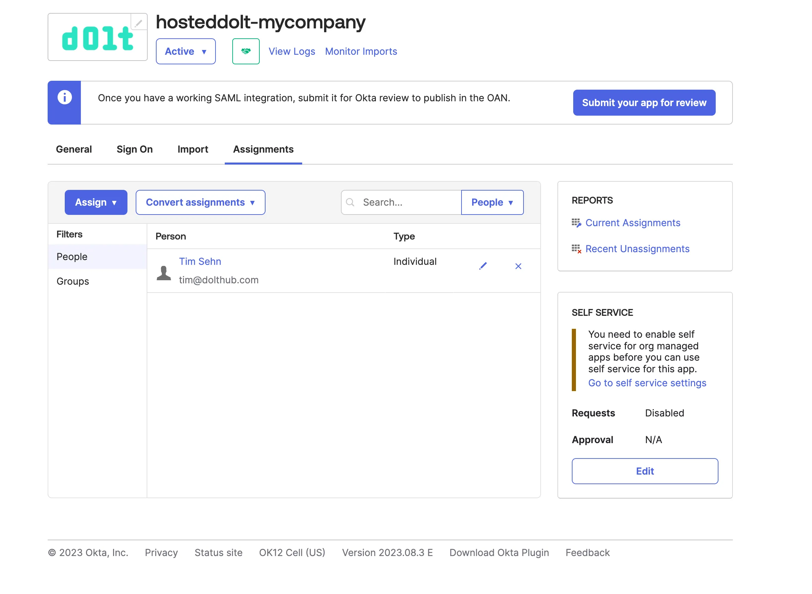Click the info icon in blue banner

point(65,98)
